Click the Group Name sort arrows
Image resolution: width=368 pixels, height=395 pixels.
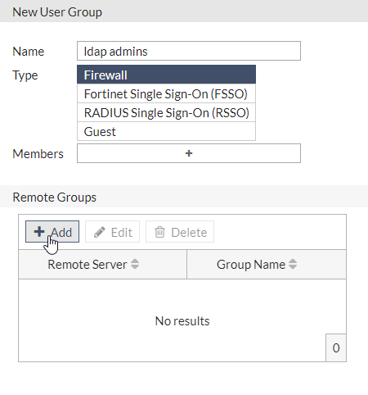coord(293,264)
